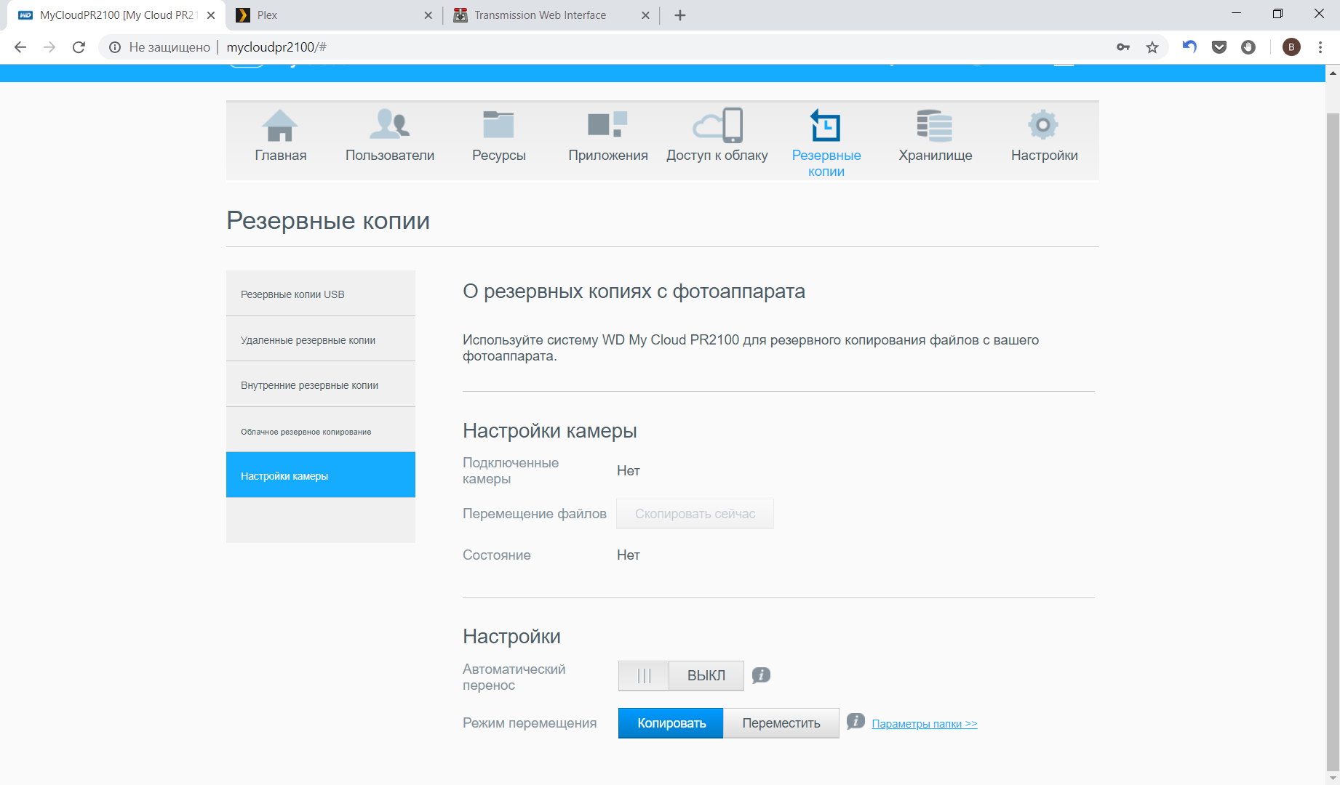Close the Transmission Web Interface tab
This screenshot has width=1340, height=785.
[x=645, y=15]
